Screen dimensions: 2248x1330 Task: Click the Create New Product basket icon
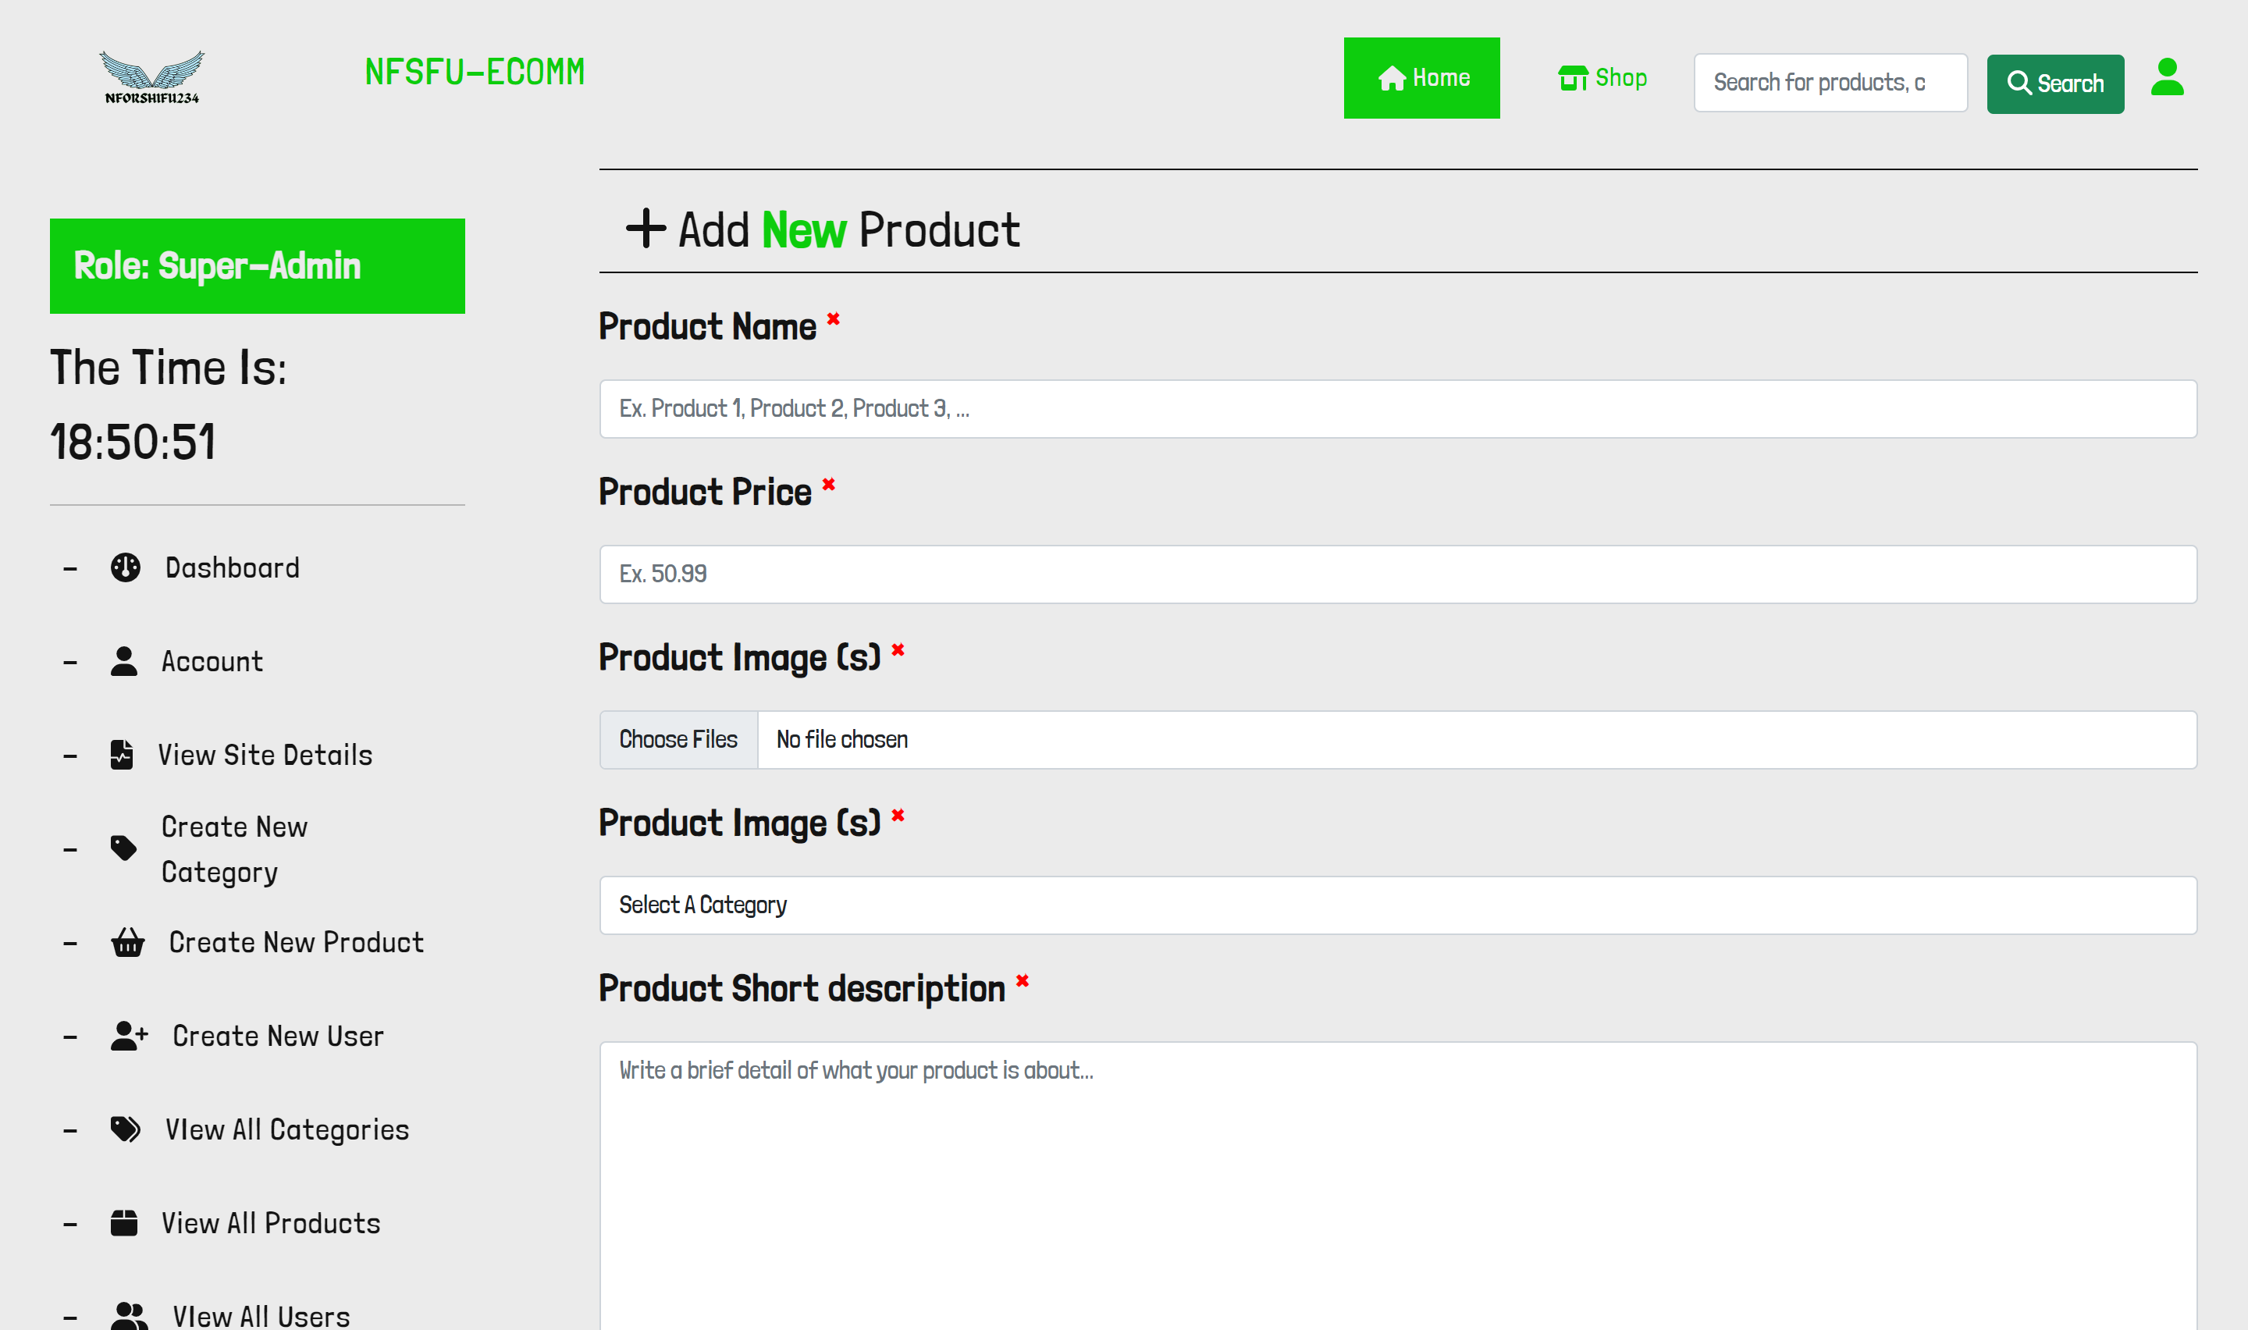coord(127,942)
